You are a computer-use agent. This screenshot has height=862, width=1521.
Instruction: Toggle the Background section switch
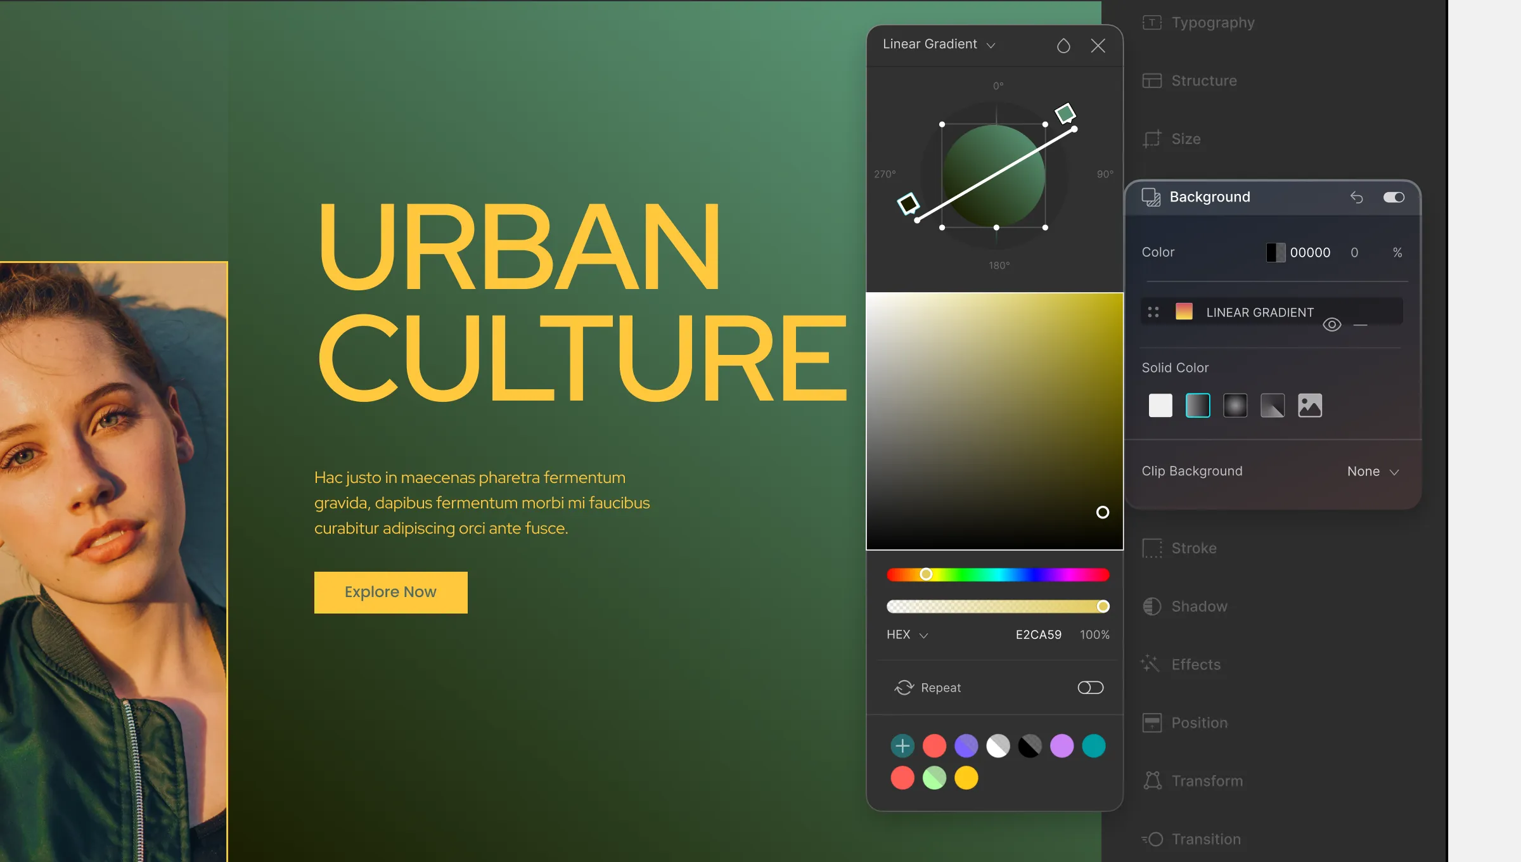[1394, 197]
